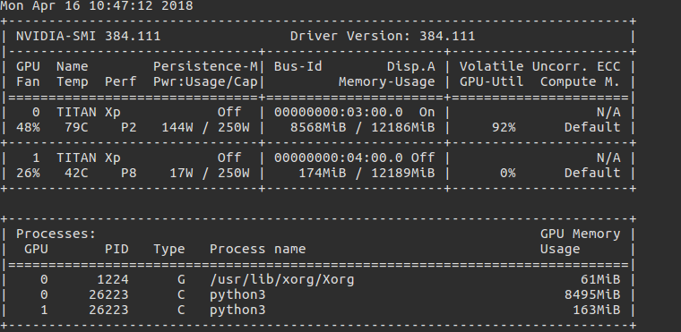Click the GPU 1 TITAN Xp name

pyautogui.click(x=88, y=157)
